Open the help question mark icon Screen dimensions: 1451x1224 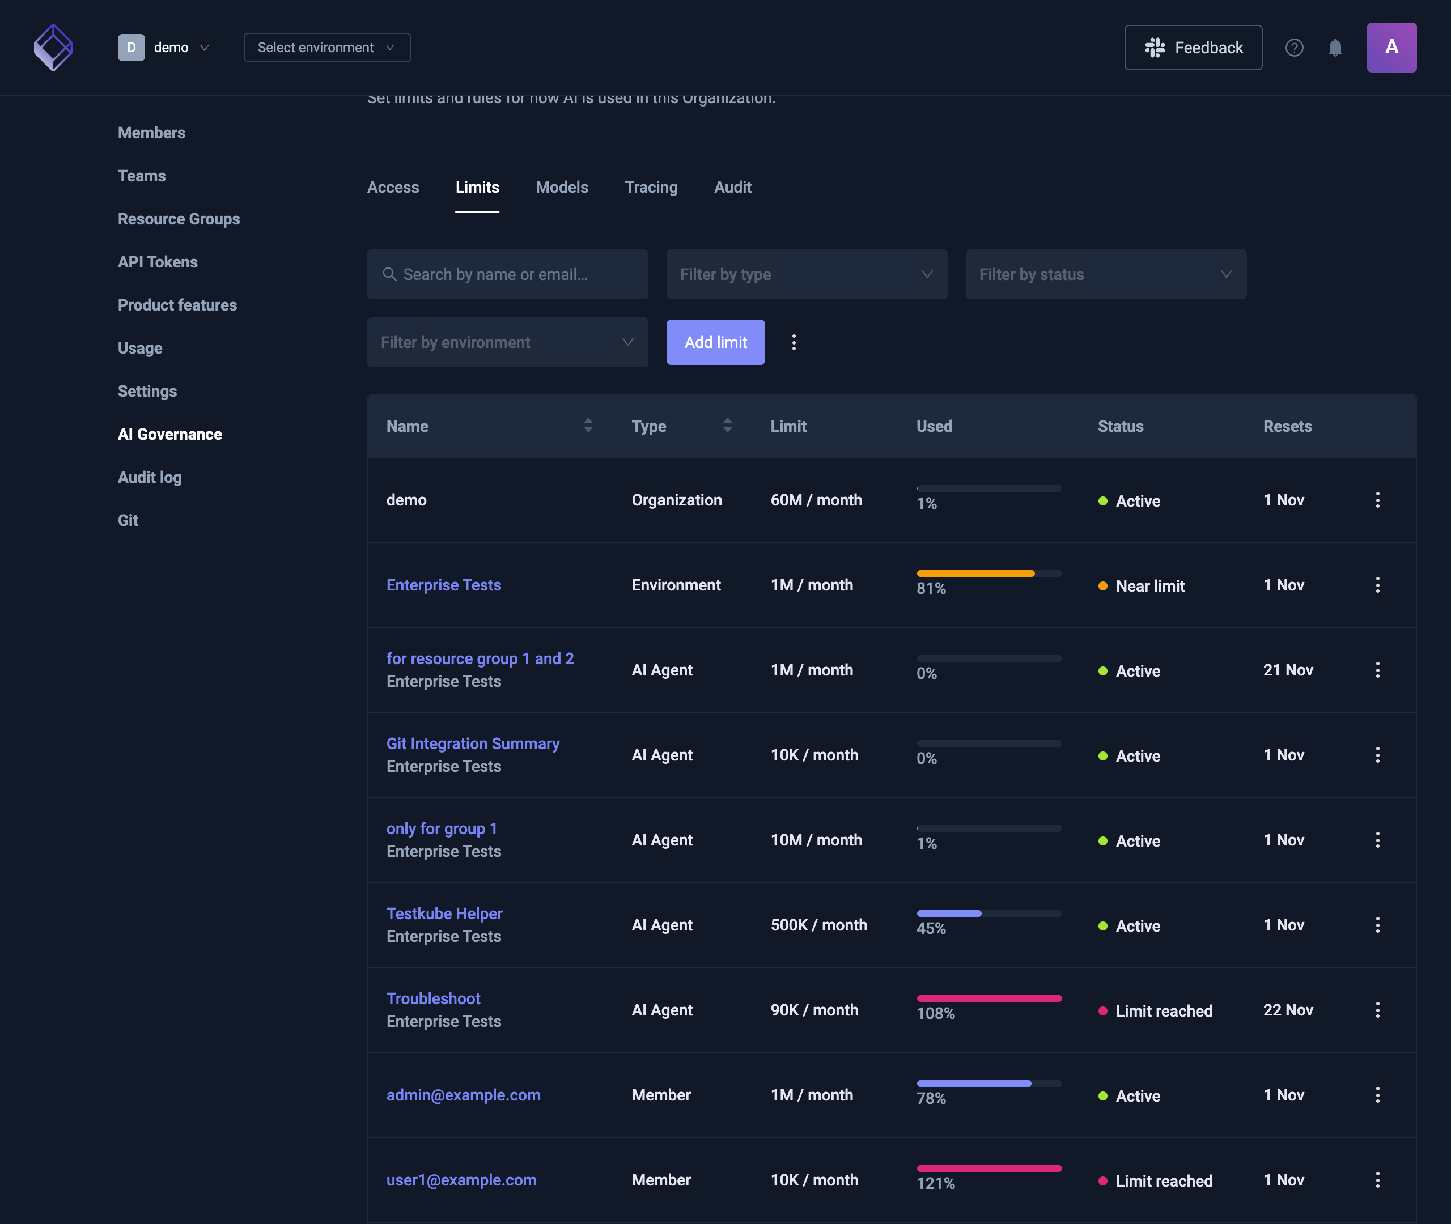pyautogui.click(x=1294, y=47)
